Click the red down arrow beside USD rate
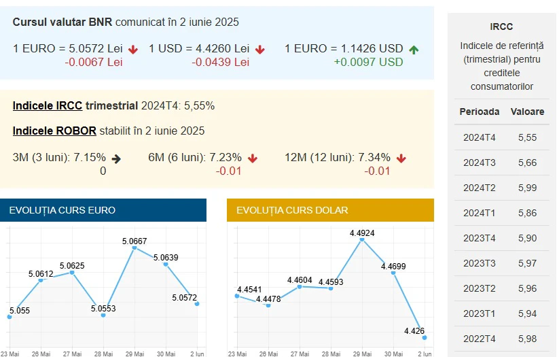Viewport: 559px width, 357px height. 260,50
